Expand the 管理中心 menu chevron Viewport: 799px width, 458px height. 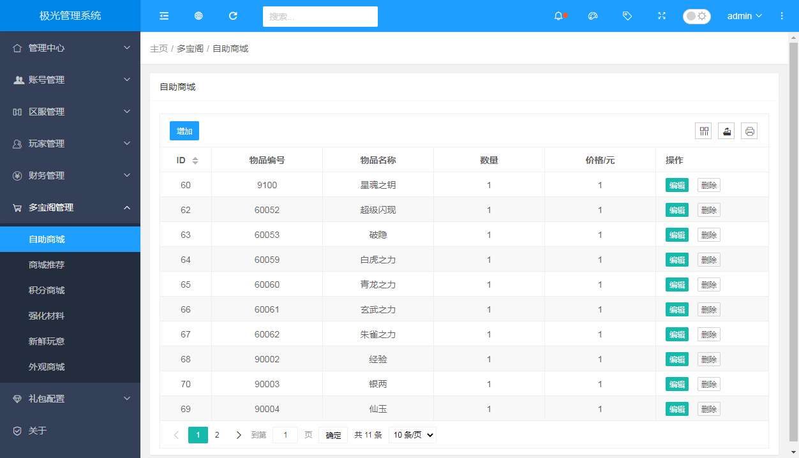point(127,48)
